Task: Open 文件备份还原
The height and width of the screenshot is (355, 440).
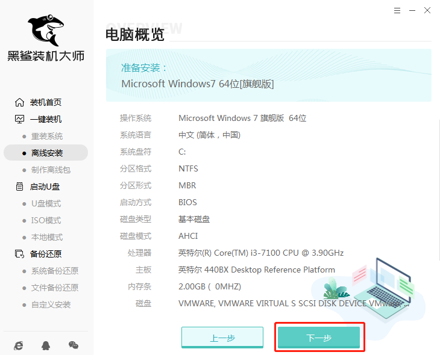Action: point(54,288)
